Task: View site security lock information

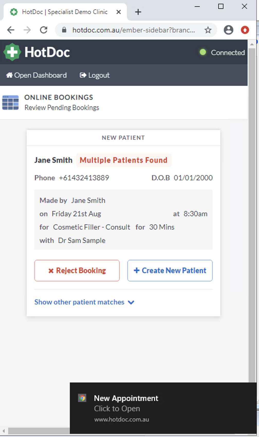Action: (x=64, y=30)
